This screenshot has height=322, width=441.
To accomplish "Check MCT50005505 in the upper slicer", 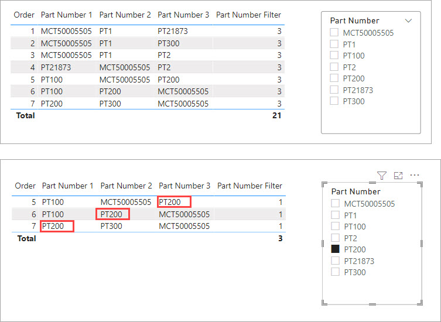I will click(334, 32).
